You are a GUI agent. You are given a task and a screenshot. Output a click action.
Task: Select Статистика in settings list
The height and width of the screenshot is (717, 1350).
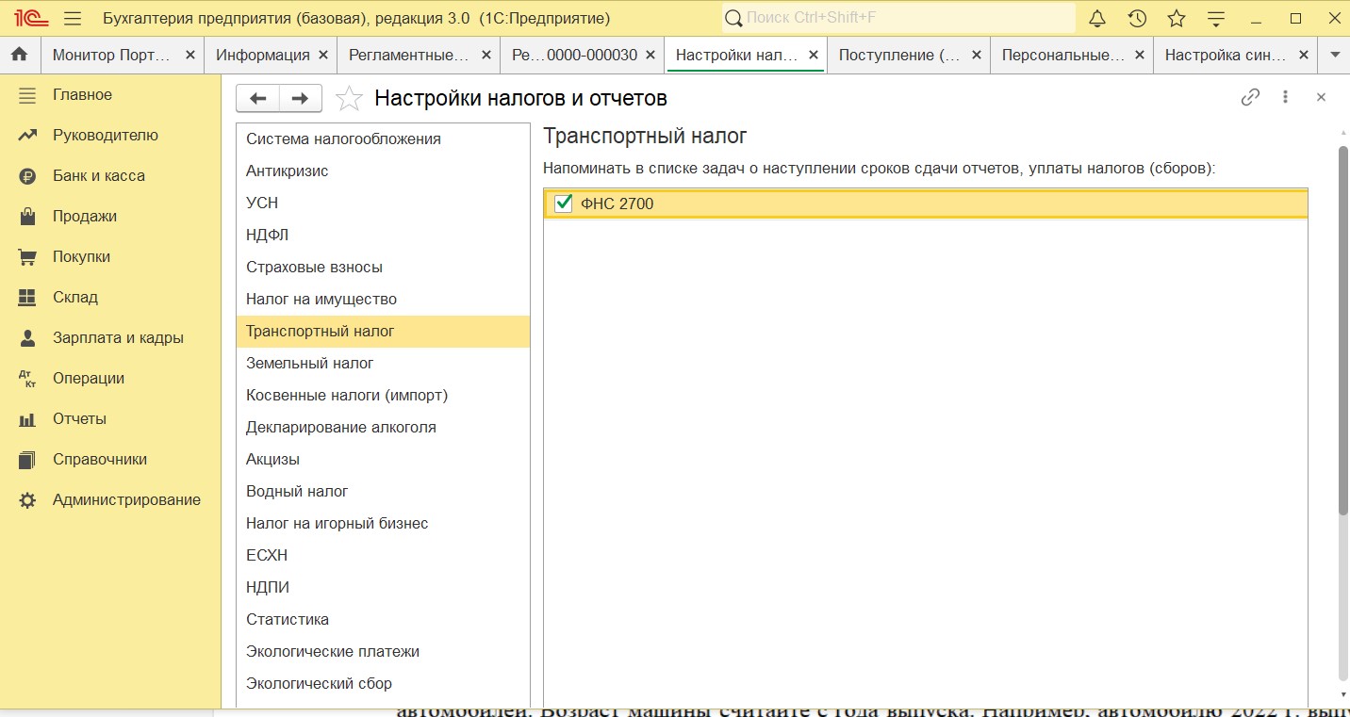pos(383,619)
